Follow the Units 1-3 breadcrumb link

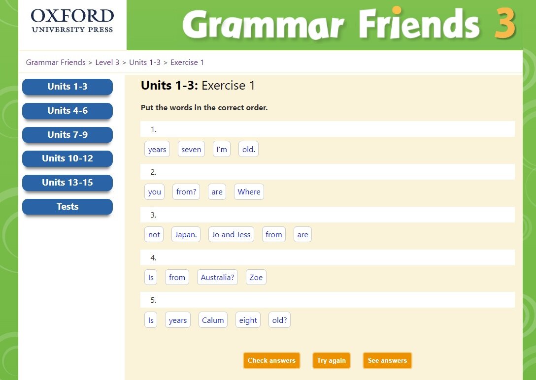(x=145, y=63)
